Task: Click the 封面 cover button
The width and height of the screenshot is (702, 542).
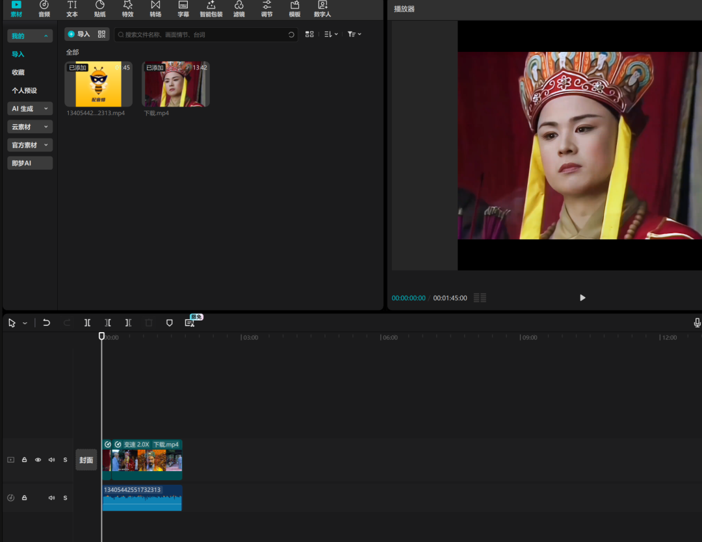Action: 86,459
